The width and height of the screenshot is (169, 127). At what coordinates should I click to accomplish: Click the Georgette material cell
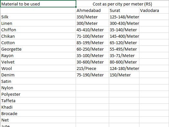[x=38, y=49]
